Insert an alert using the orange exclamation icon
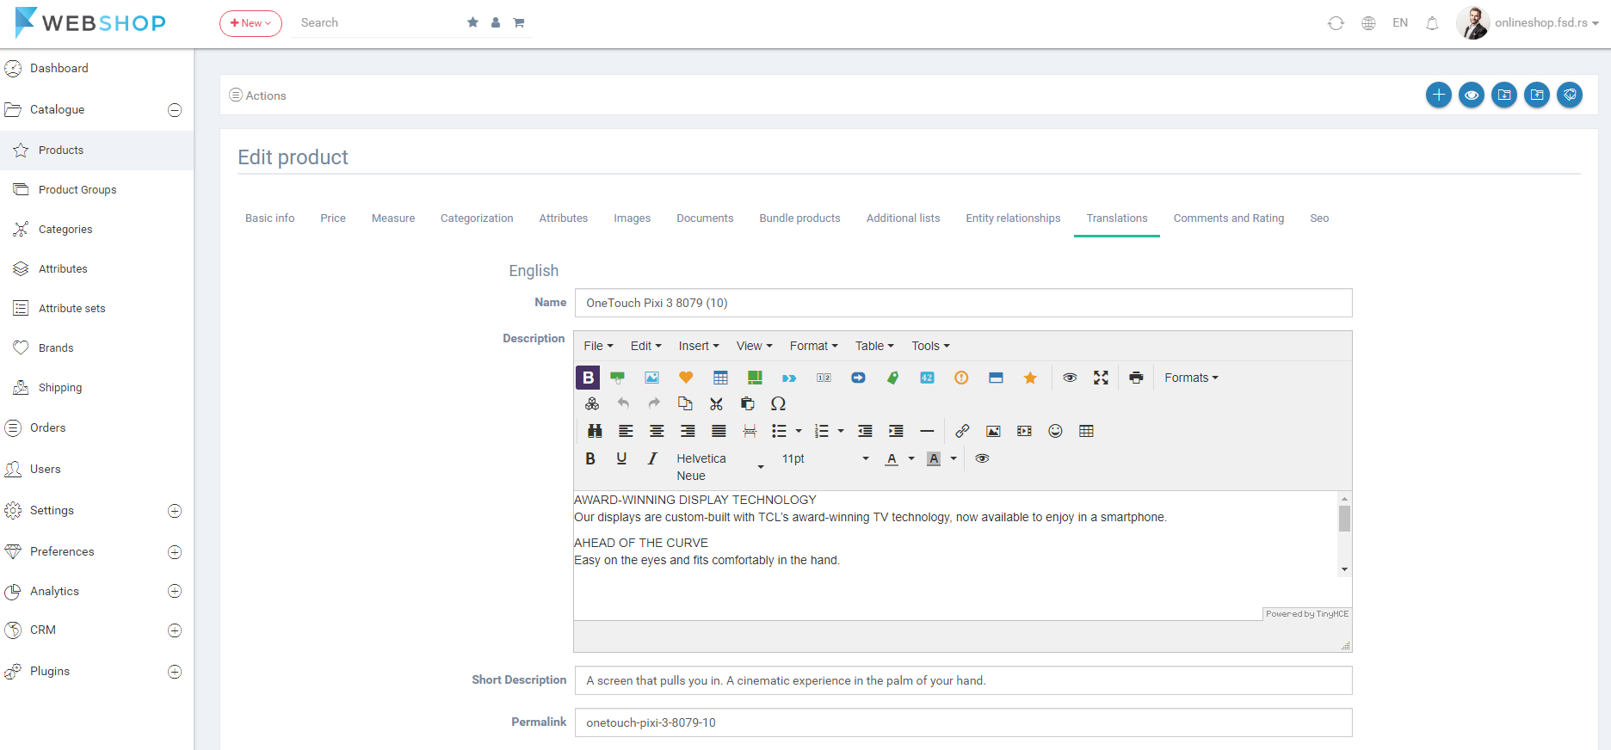The height and width of the screenshot is (750, 1611). 961,378
